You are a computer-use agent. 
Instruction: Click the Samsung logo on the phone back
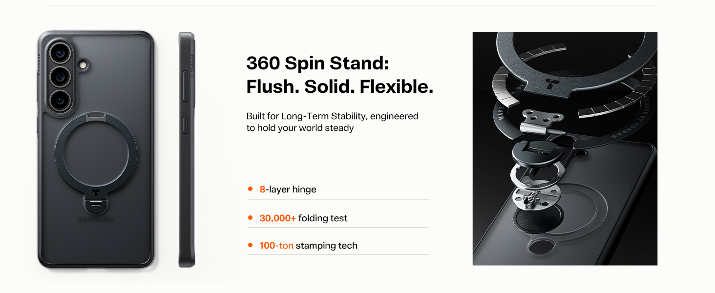click(96, 220)
